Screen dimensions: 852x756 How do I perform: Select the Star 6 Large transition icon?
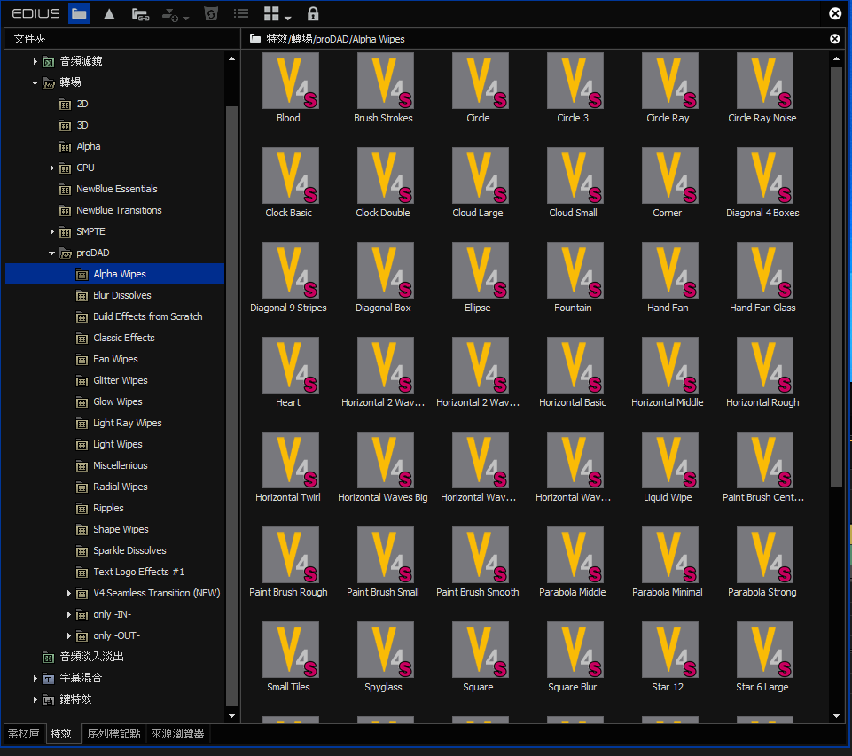tap(764, 650)
